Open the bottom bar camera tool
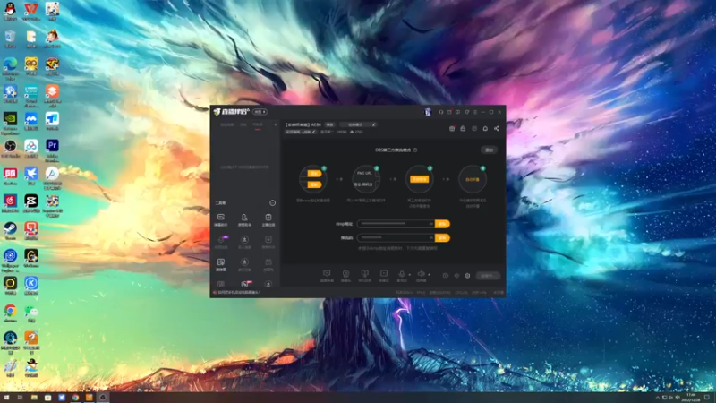Viewport: 716px width, 403px height. (x=346, y=276)
